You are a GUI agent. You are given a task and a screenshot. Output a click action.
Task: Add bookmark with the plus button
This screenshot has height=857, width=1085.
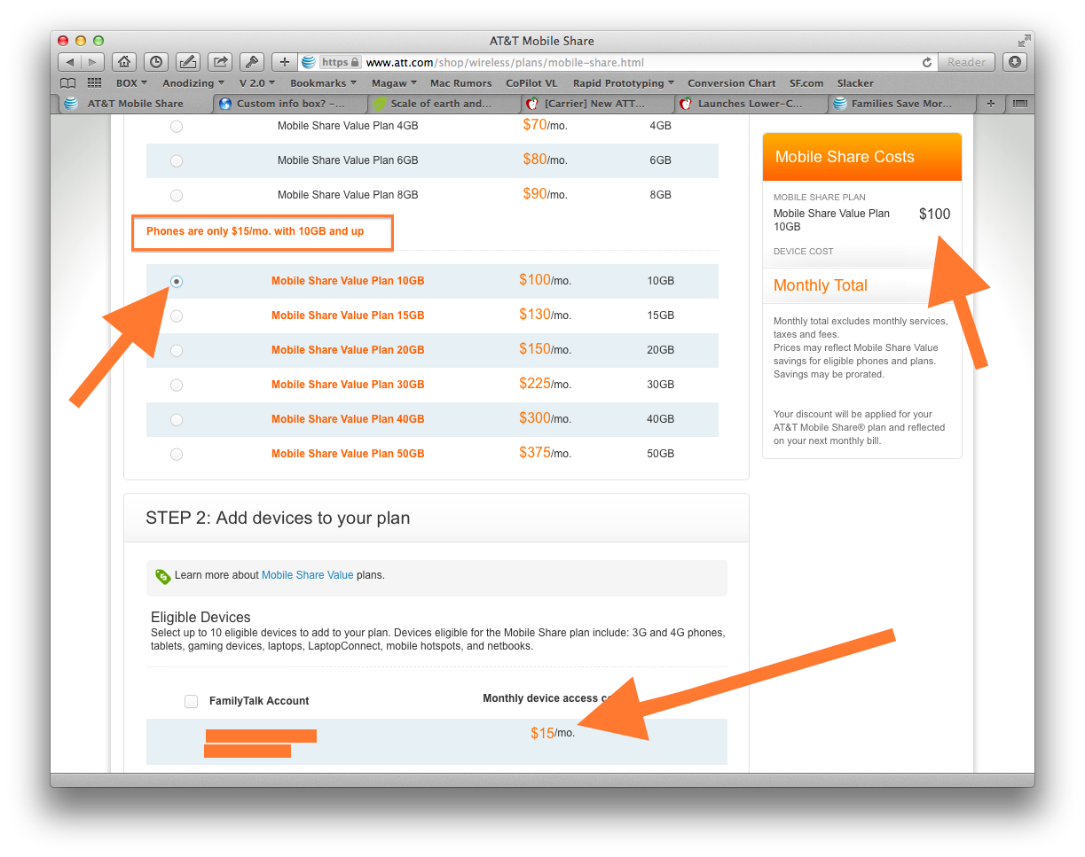coord(284,62)
